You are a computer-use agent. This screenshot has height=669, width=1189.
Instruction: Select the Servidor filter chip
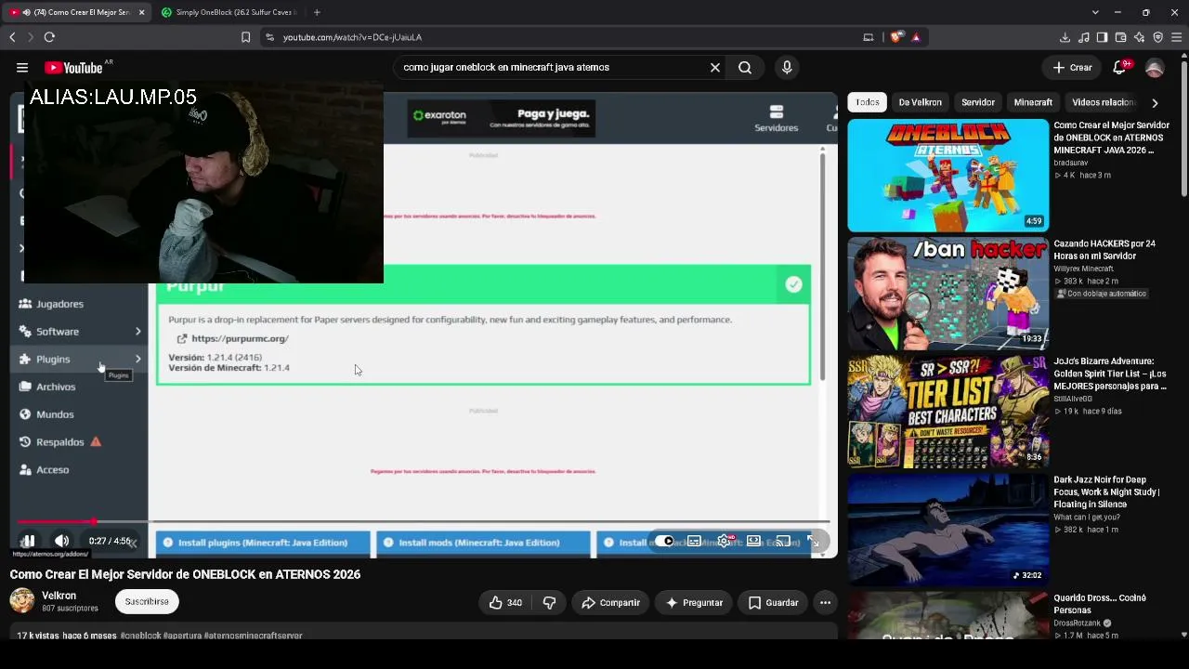[978, 102]
